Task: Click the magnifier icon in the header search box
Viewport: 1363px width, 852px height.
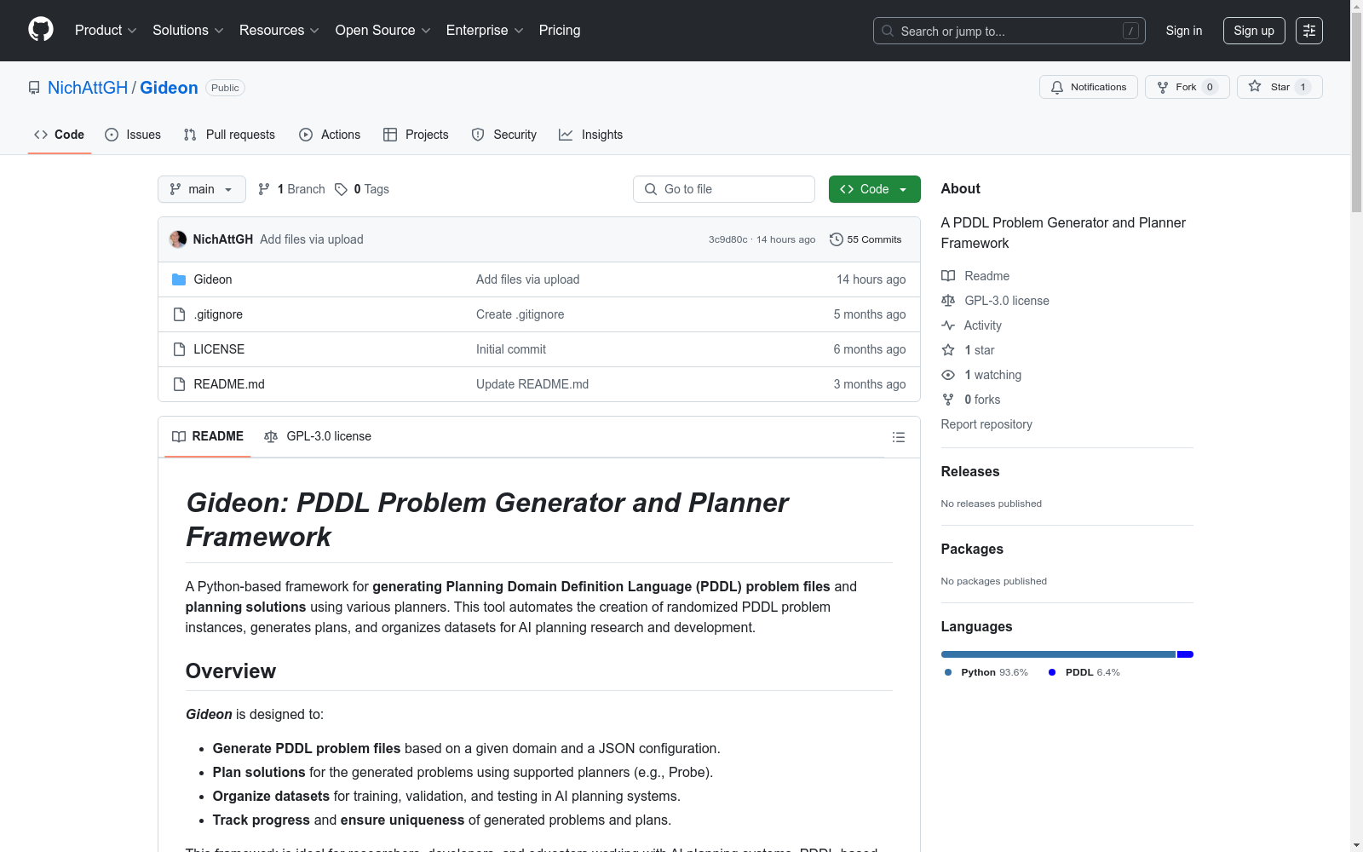Action: click(888, 31)
